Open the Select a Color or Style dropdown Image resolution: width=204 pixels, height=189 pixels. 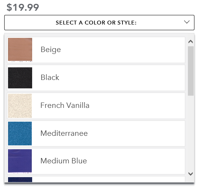99,23
